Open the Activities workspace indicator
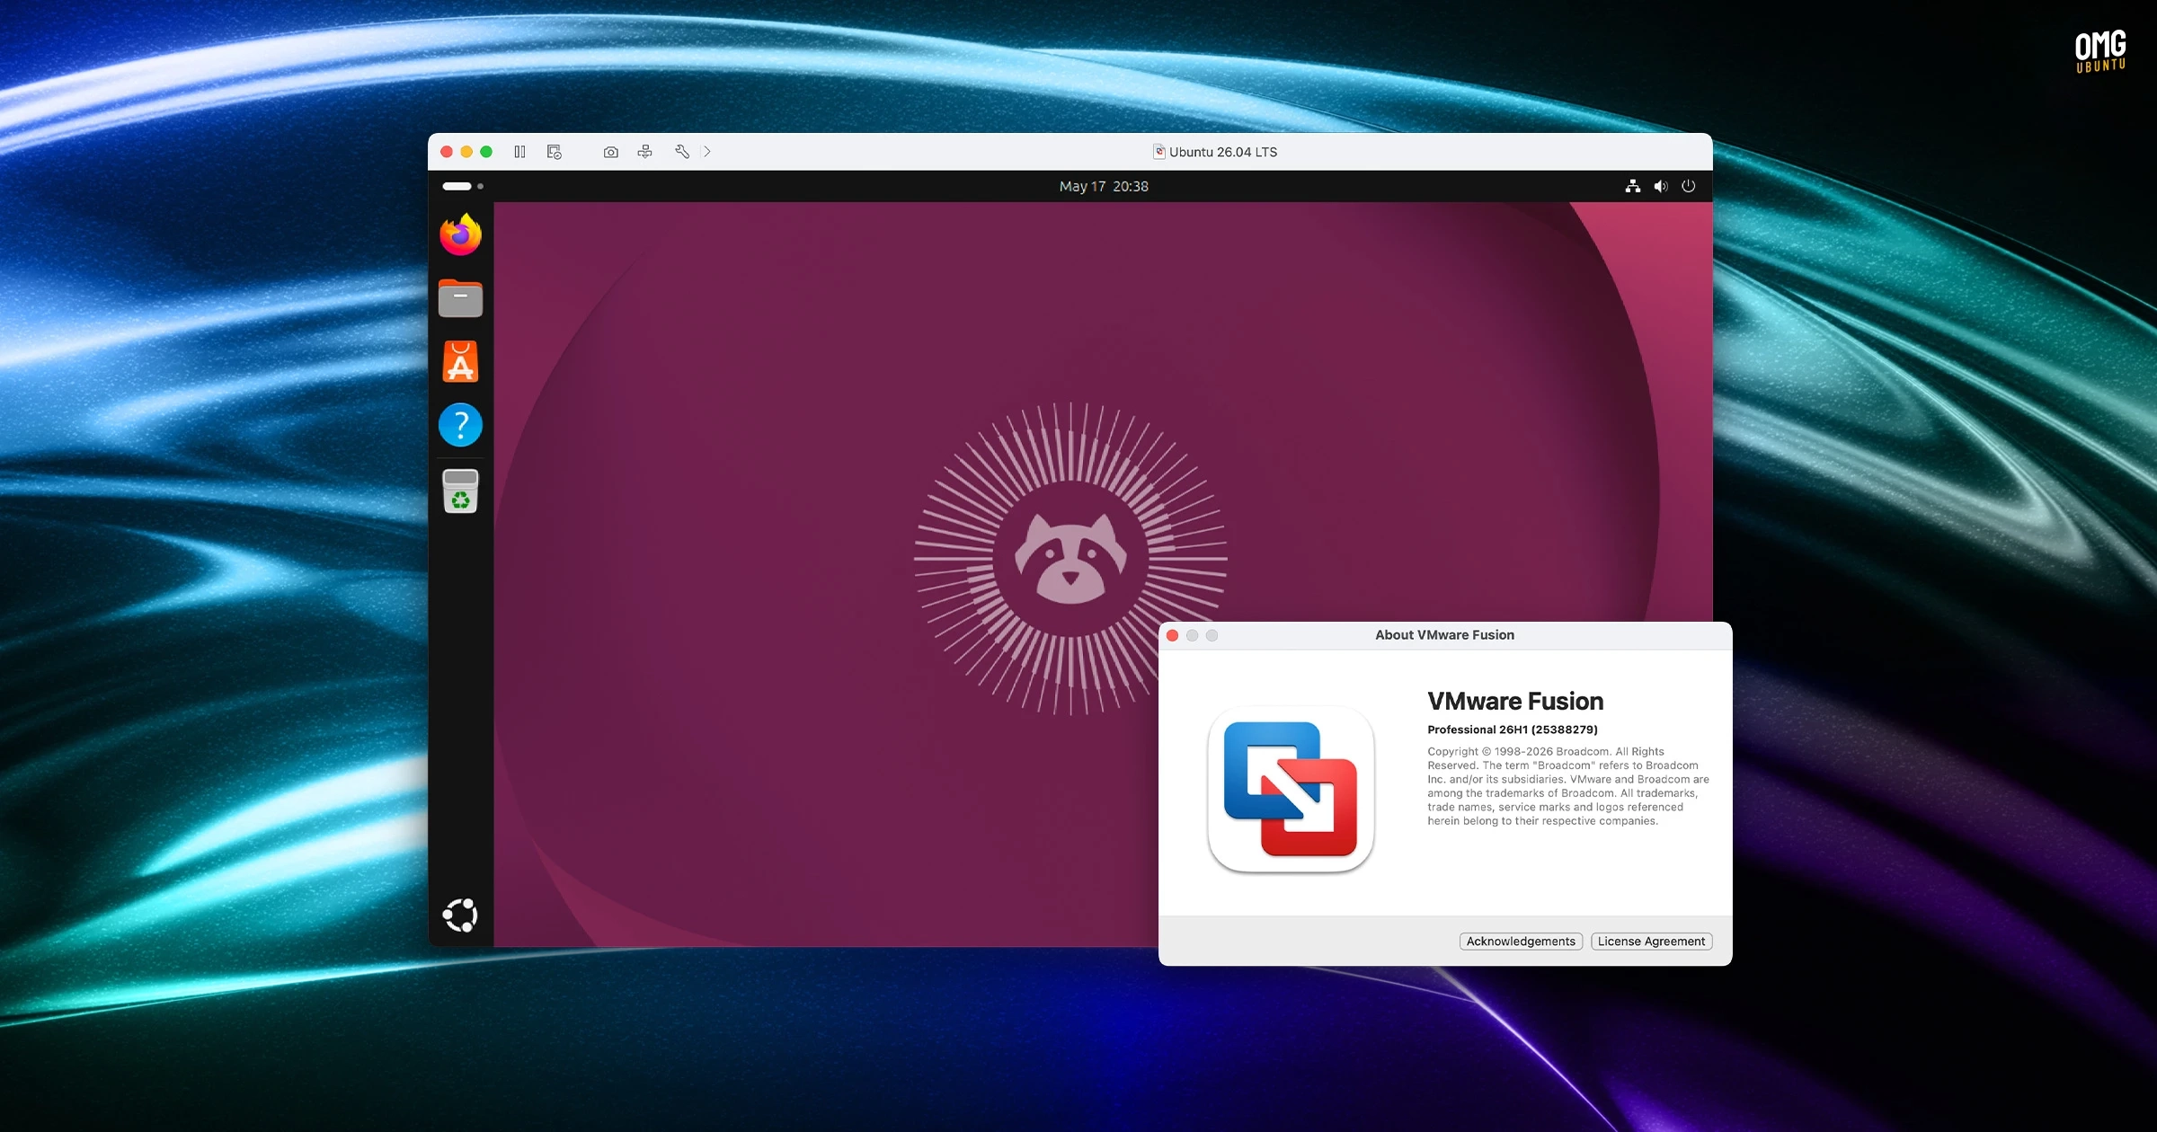2157x1132 pixels. 463,186
